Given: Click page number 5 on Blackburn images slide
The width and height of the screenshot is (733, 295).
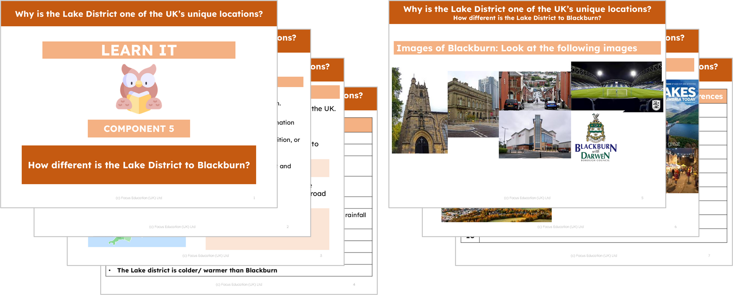Looking at the screenshot, I should [642, 198].
